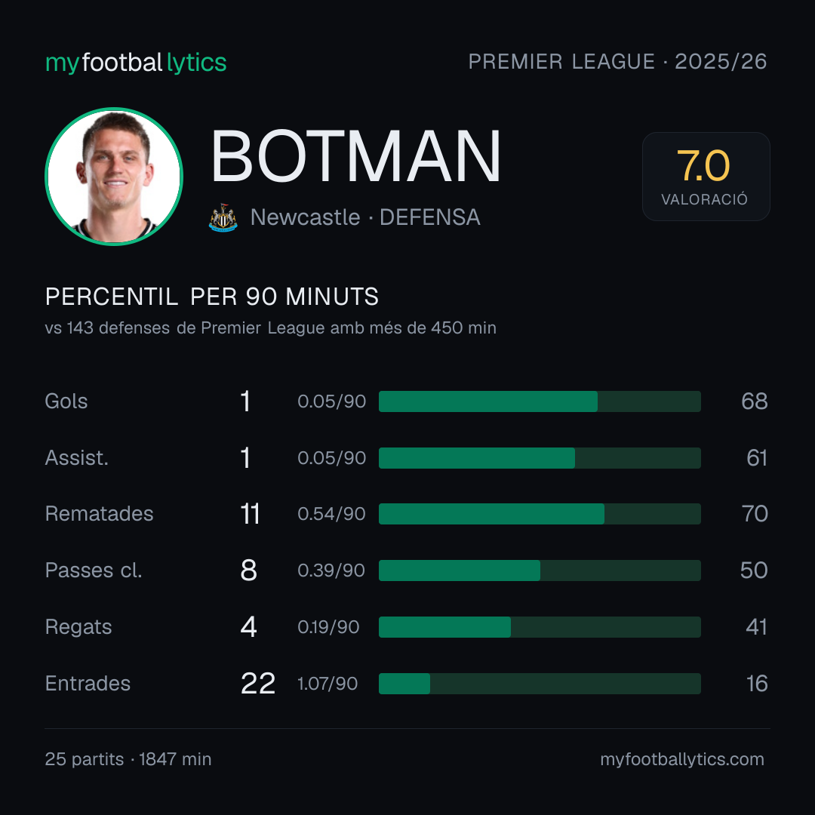
Task: Click Botman's circular player photo
Action: coord(114,176)
